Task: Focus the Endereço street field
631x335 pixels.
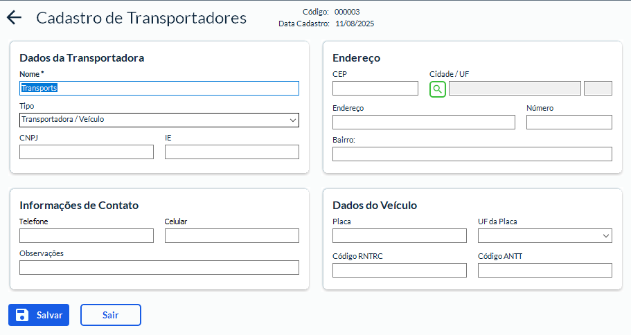Action: [424, 123]
